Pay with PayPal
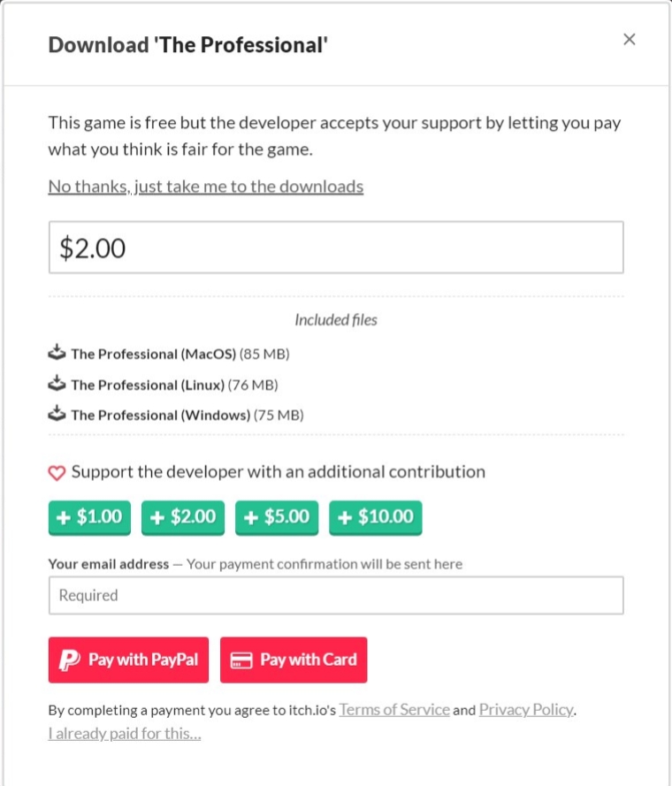Image resolution: width=672 pixels, height=786 pixels. pyautogui.click(x=128, y=660)
